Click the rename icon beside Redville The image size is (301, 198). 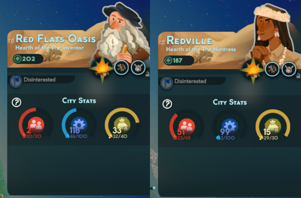click(x=162, y=42)
